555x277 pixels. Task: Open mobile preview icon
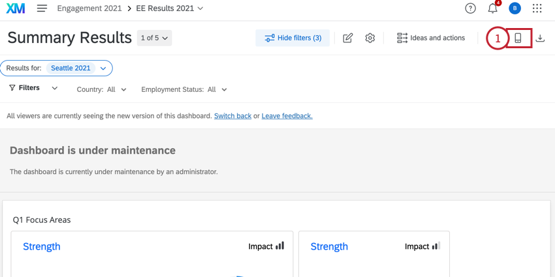click(x=518, y=38)
